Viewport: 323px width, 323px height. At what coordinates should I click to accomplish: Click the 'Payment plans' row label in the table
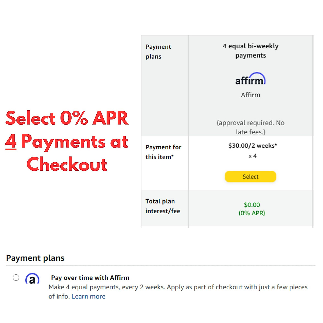[158, 51]
